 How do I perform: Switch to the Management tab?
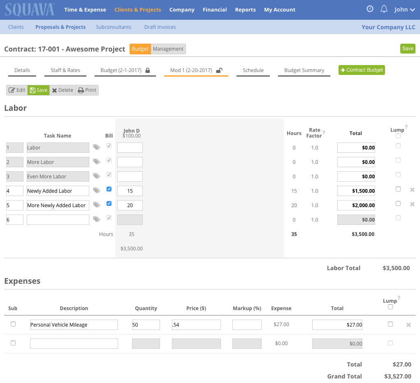click(168, 49)
